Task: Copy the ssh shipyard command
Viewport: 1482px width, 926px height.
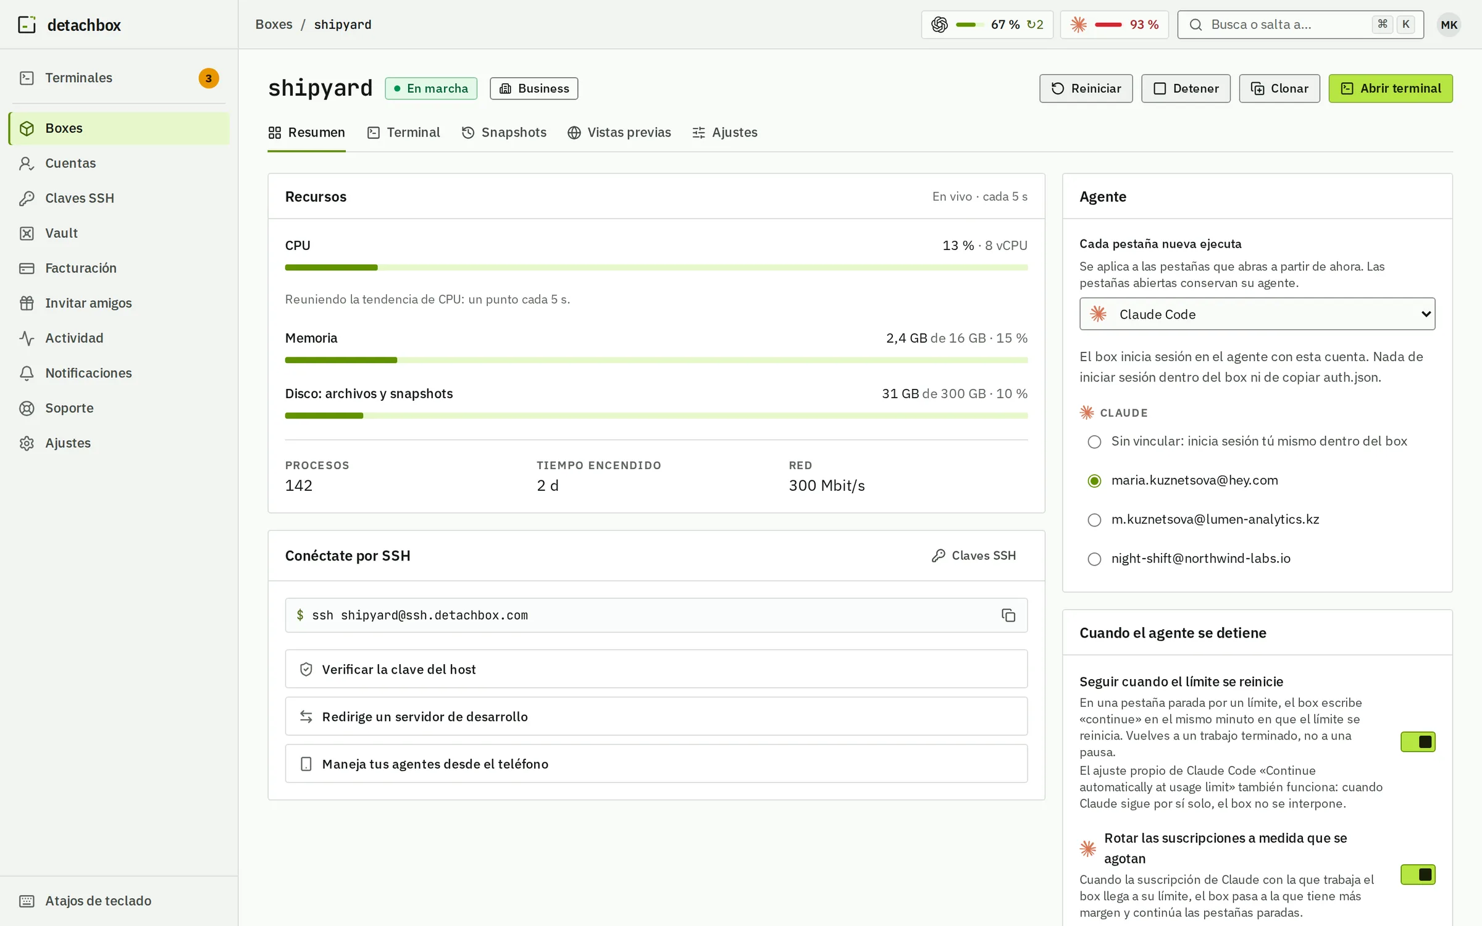Action: (x=1008, y=615)
